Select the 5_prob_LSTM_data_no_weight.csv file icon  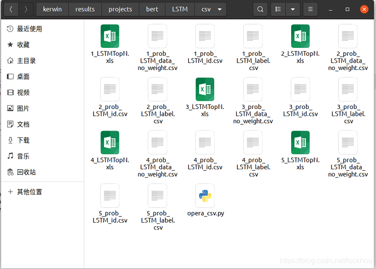point(348,142)
